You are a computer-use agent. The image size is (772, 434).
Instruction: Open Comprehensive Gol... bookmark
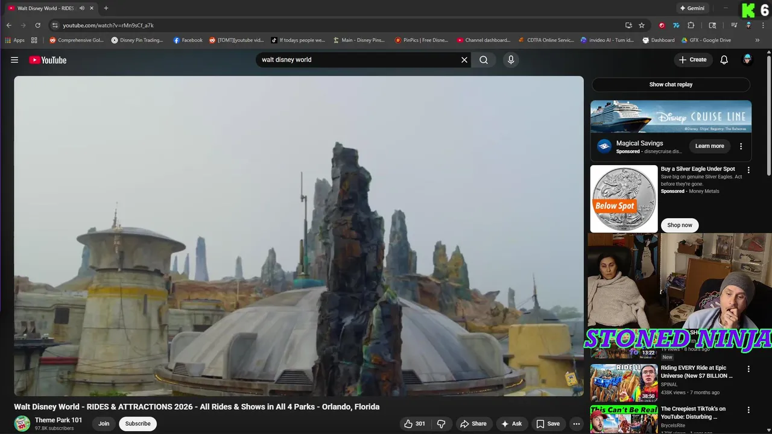point(77,40)
